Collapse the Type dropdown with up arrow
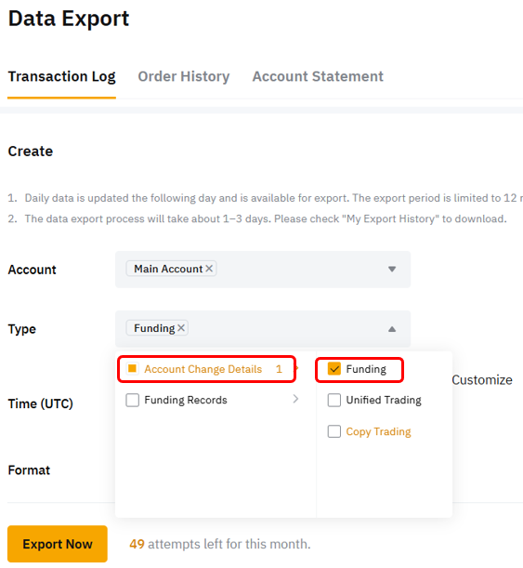 (x=392, y=329)
